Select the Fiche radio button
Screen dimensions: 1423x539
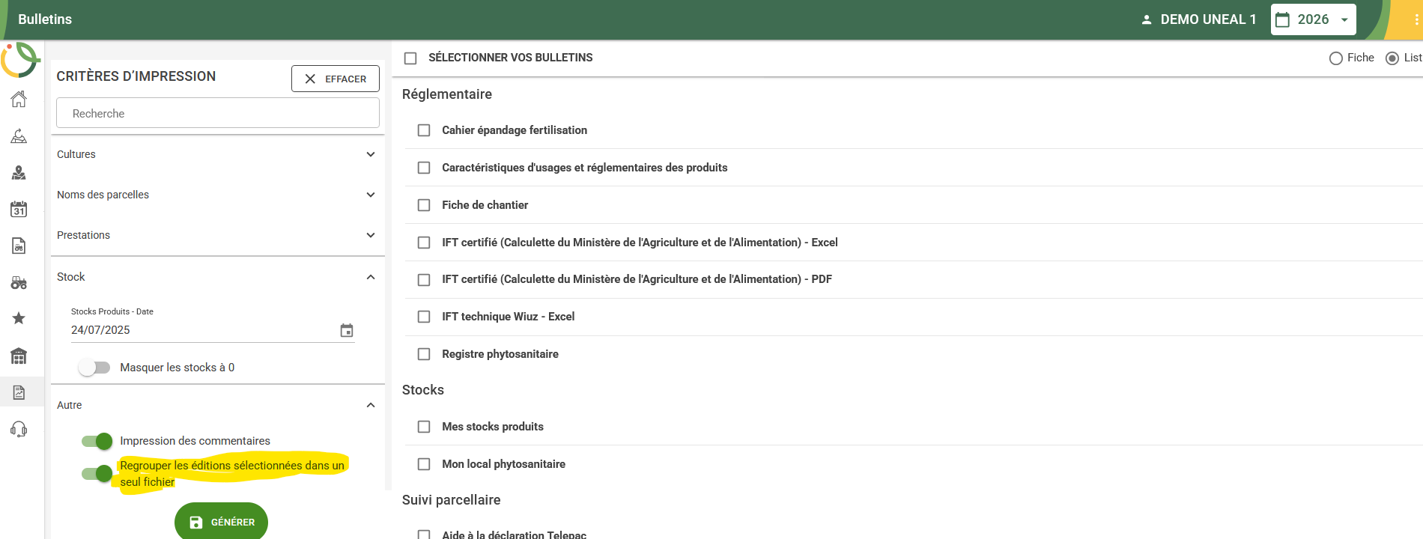pos(1335,58)
